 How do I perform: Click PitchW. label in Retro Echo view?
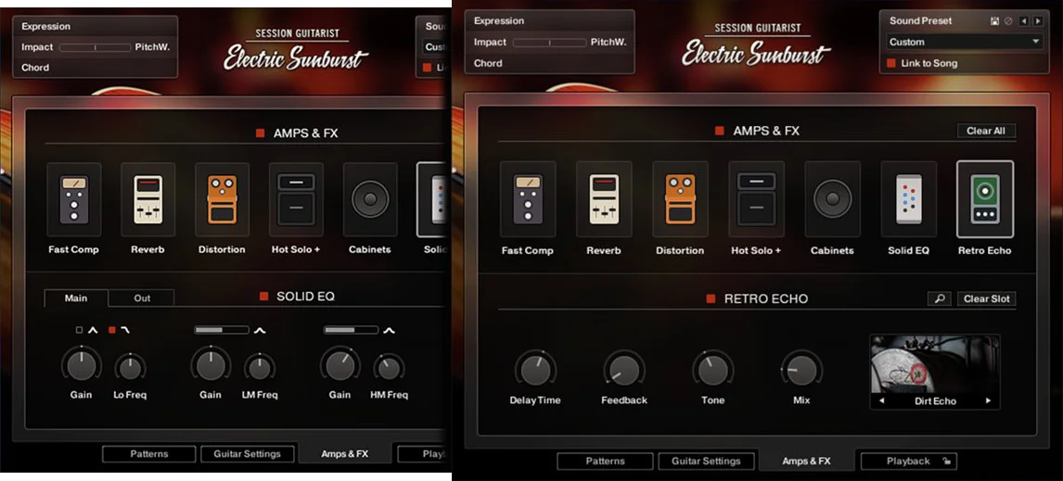[x=608, y=42]
